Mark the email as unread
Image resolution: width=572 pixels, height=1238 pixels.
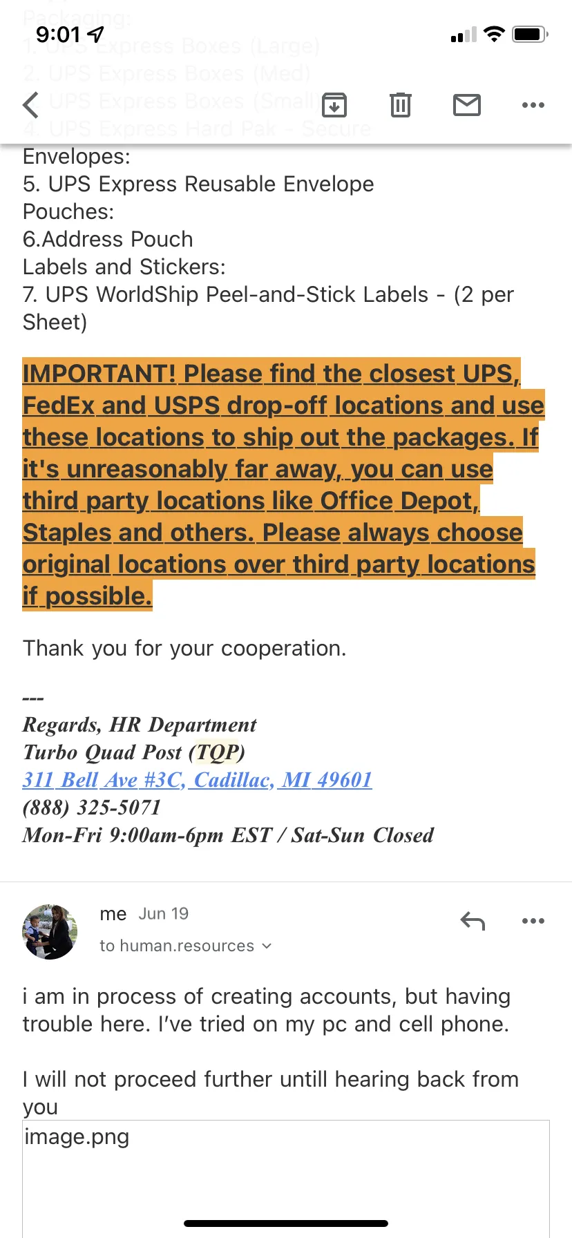coord(467,105)
